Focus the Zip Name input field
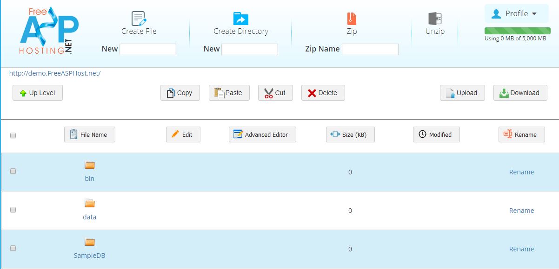Viewport: 559px width, 269px height. tap(370, 49)
